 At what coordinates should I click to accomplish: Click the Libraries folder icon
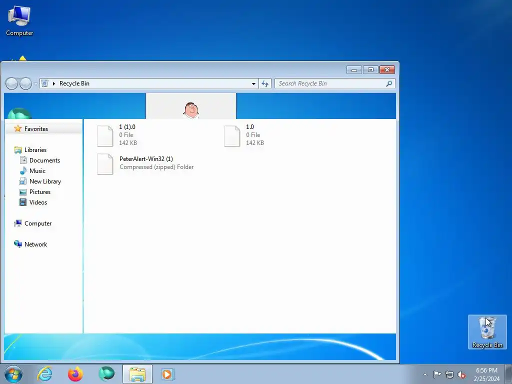[18, 150]
